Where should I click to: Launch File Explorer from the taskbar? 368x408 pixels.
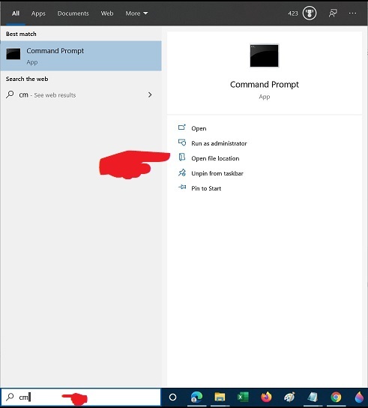click(220, 397)
